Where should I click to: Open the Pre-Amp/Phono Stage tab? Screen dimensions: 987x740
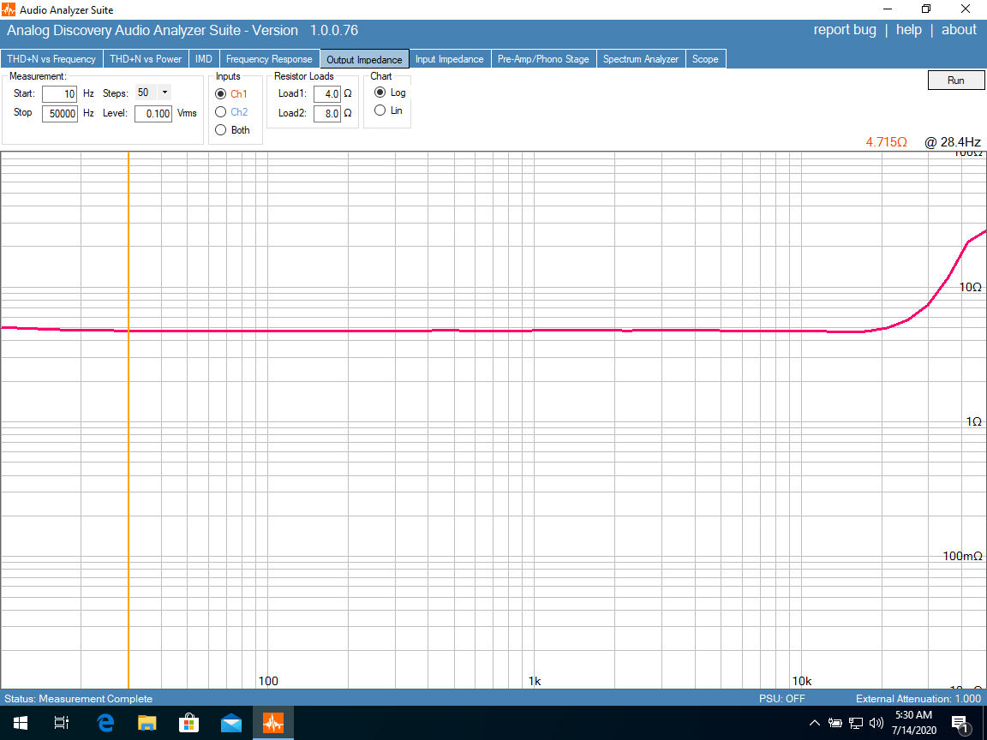543,59
